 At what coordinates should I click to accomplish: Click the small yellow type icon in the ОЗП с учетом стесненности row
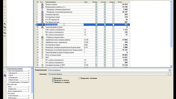point(42,30)
